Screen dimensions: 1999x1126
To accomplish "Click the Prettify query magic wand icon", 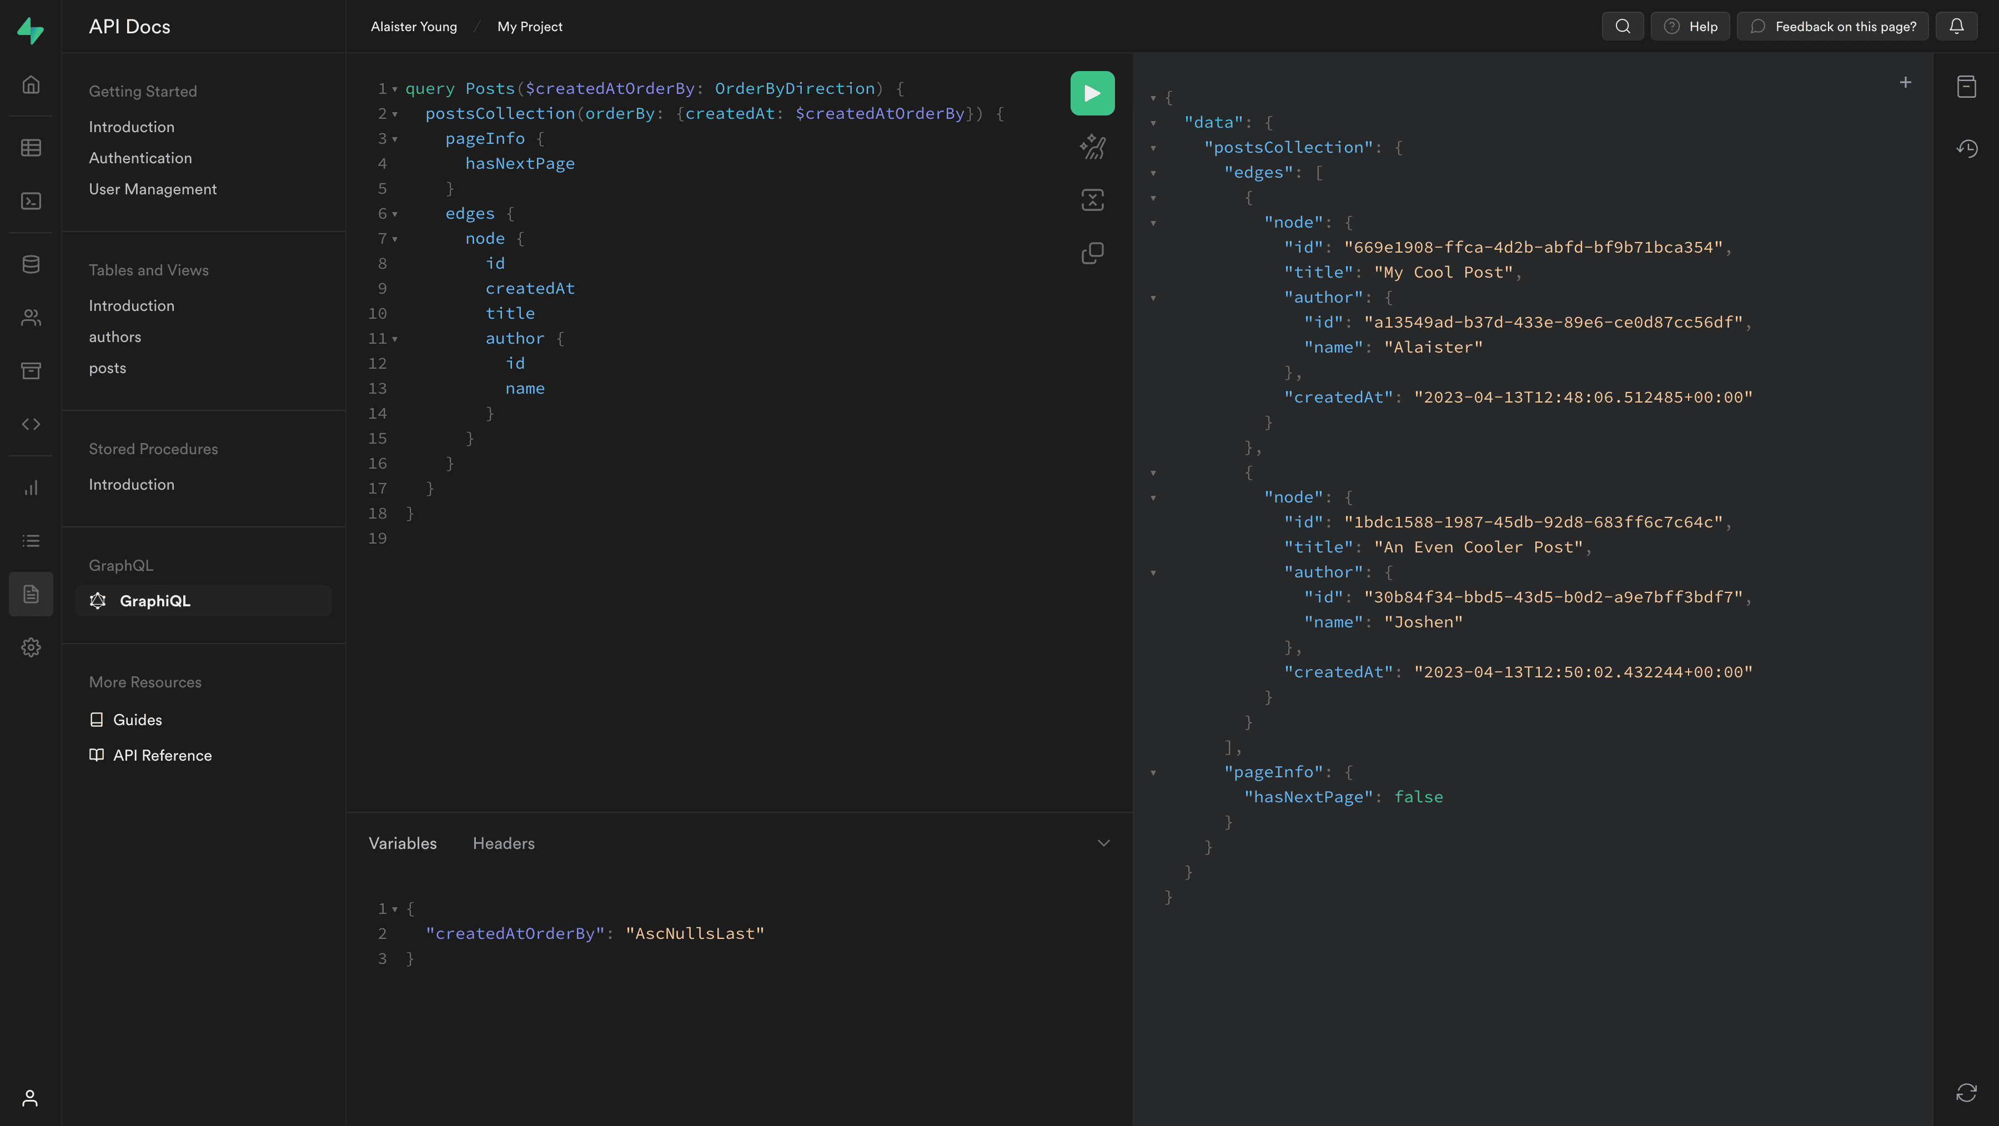I will [1092, 147].
